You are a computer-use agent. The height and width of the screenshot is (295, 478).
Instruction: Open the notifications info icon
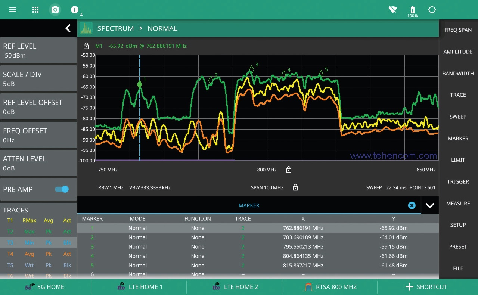coord(75,10)
